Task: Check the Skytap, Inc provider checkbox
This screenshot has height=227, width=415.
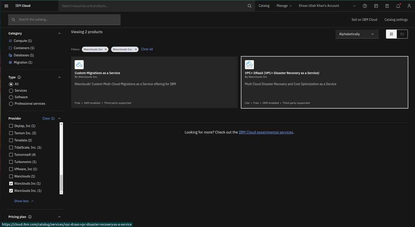Action: (11, 126)
